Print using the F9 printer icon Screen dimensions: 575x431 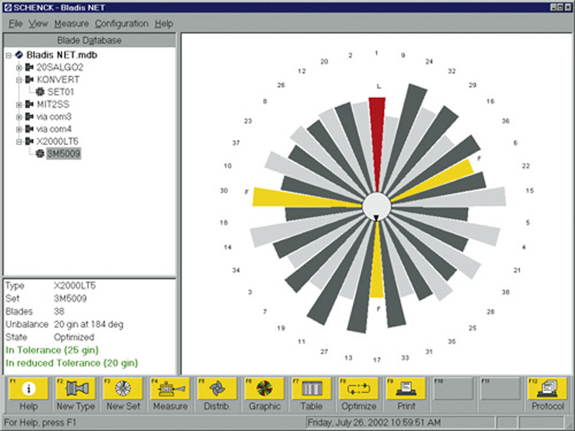406,389
